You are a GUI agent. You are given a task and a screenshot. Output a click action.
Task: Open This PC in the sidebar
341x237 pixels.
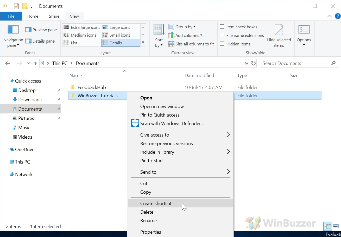click(x=22, y=162)
